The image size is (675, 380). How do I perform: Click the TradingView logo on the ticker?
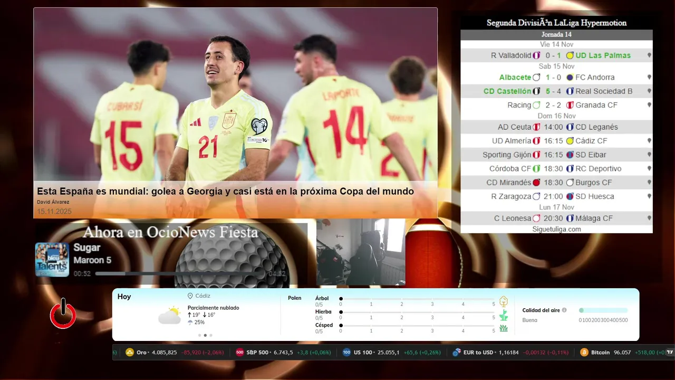click(x=670, y=352)
